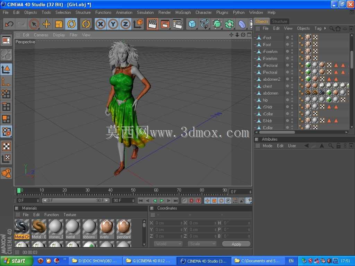Activate the Move tool
355x266 pixels.
[x=46, y=24]
